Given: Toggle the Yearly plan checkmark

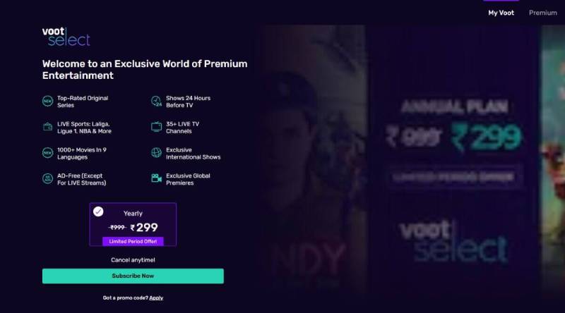Looking at the screenshot, I should (x=98, y=211).
